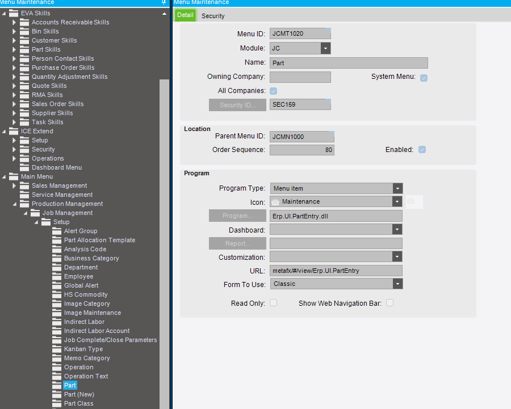
Task: Click the Security ID button
Action: (x=237, y=104)
